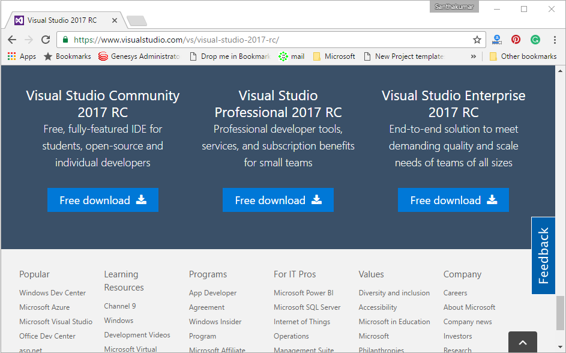
Task: Open Windows Insider Program link
Action: click(215, 329)
